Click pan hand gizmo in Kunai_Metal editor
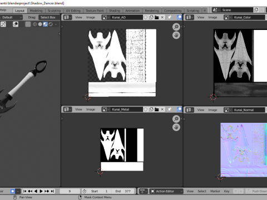 pos(176,127)
